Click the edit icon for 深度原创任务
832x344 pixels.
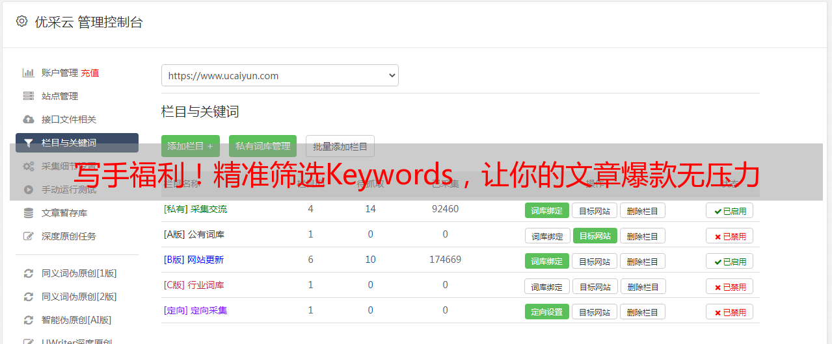[28, 236]
